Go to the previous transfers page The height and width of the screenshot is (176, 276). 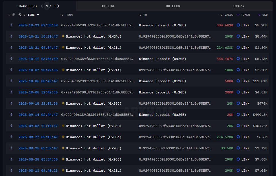point(42,6)
